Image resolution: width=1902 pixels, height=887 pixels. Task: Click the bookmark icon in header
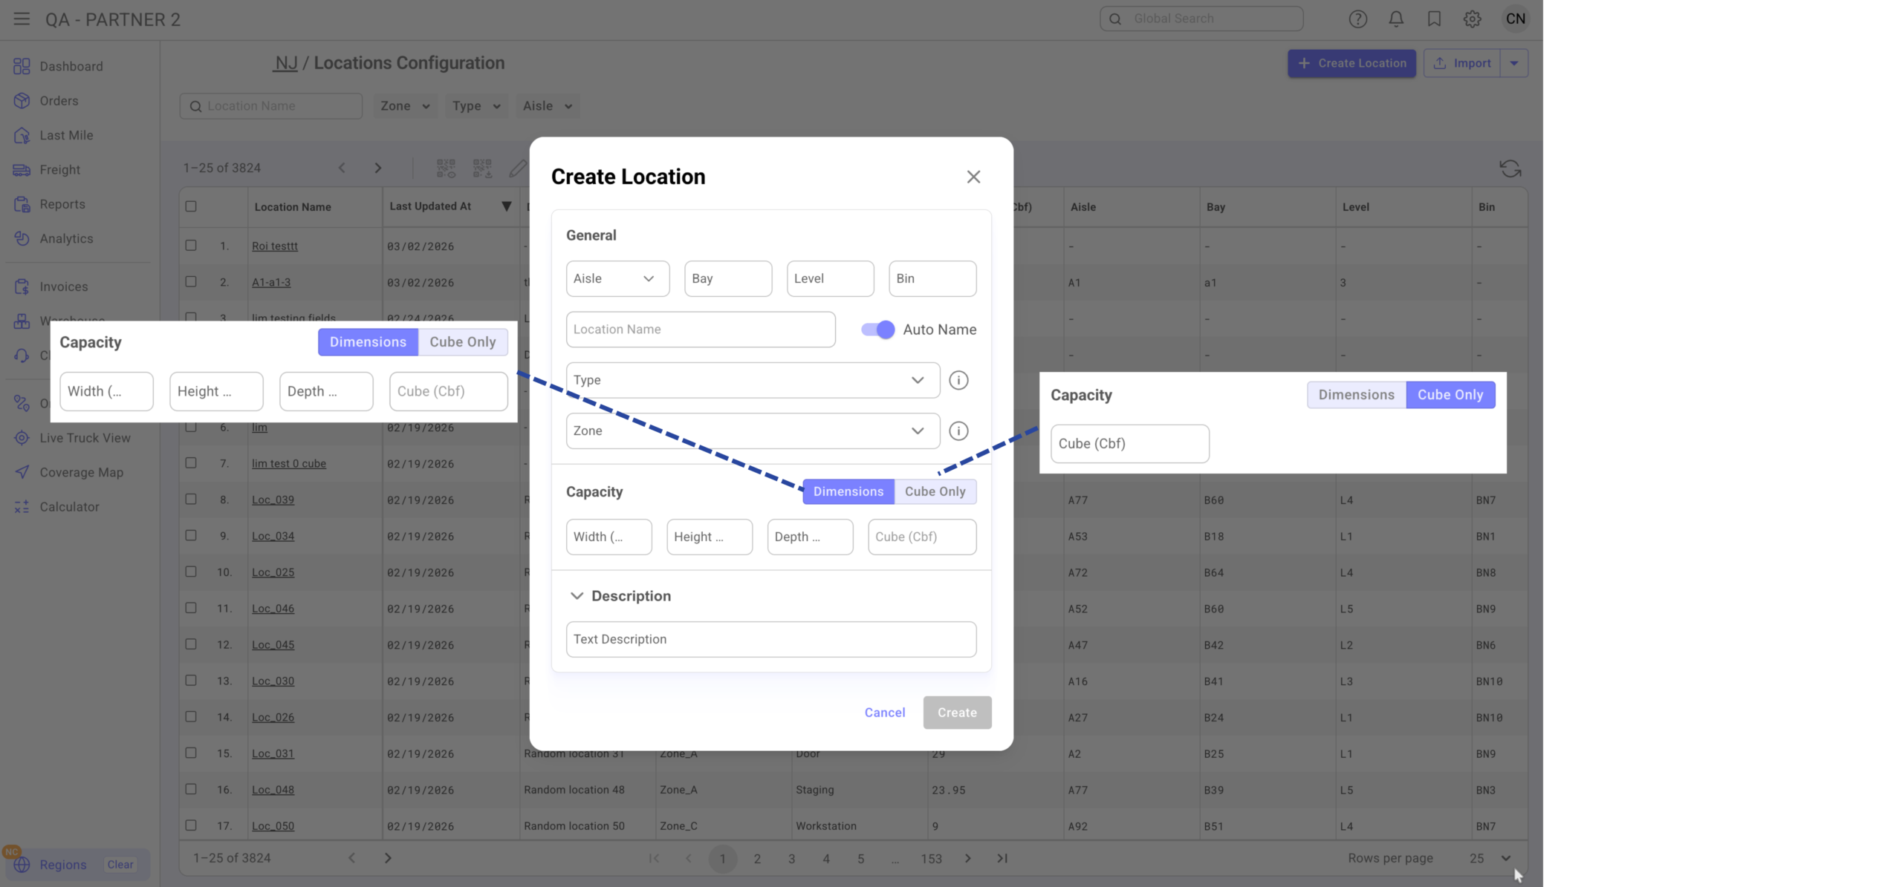1434,19
